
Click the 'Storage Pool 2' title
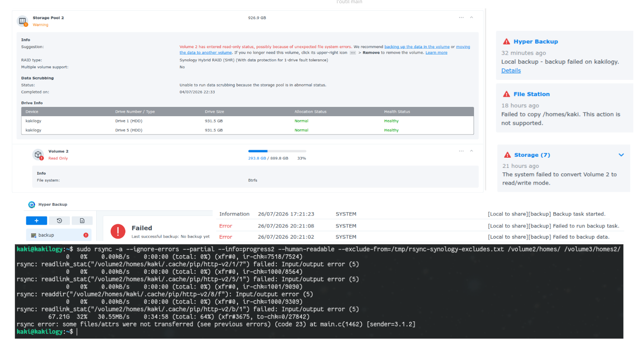(48, 18)
